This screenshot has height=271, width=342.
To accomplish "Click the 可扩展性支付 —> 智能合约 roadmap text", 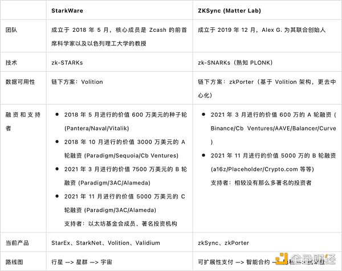I will pyautogui.click(x=234, y=262).
